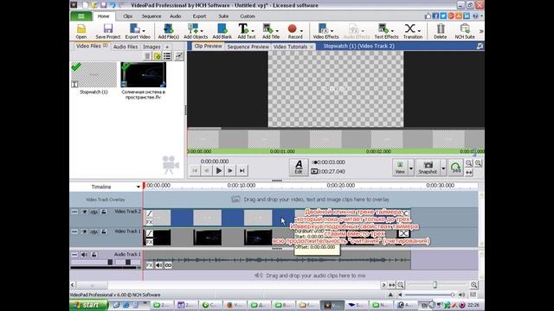This screenshot has height=311, width=554.
Task: Expand the Add Text dropdown arrow
Action: click(252, 31)
